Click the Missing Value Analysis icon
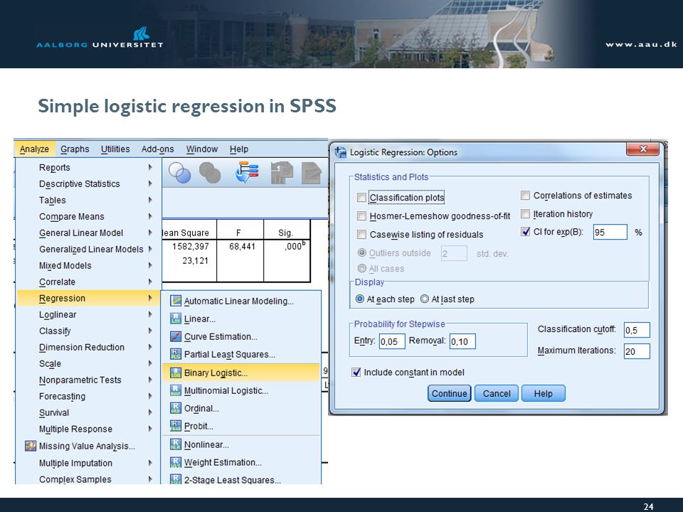The width and height of the screenshot is (683, 512). coord(31,446)
